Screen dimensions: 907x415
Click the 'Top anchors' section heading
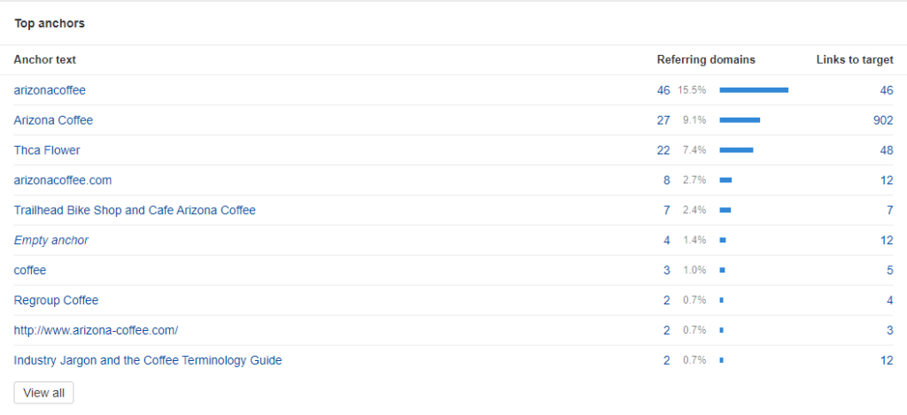(50, 23)
